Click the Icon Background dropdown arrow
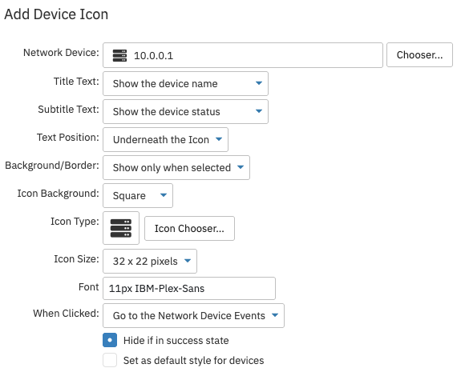The width and height of the screenshot is (457, 376). pyautogui.click(x=164, y=195)
